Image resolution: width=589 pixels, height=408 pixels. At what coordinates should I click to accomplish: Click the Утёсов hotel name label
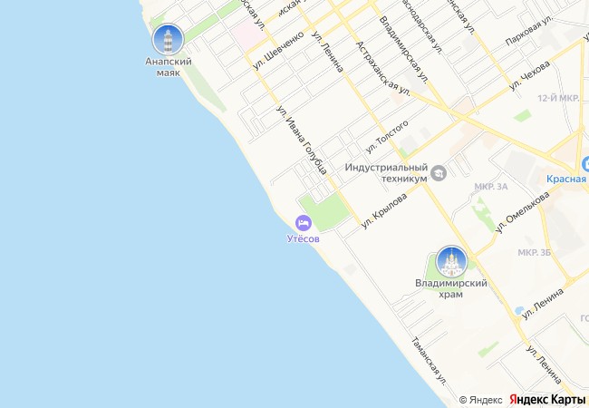(x=304, y=238)
